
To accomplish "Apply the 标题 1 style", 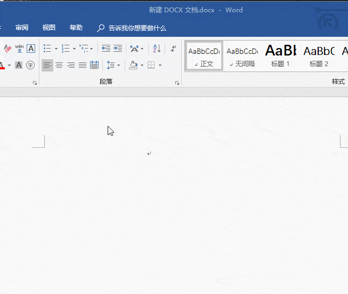I will coord(280,56).
